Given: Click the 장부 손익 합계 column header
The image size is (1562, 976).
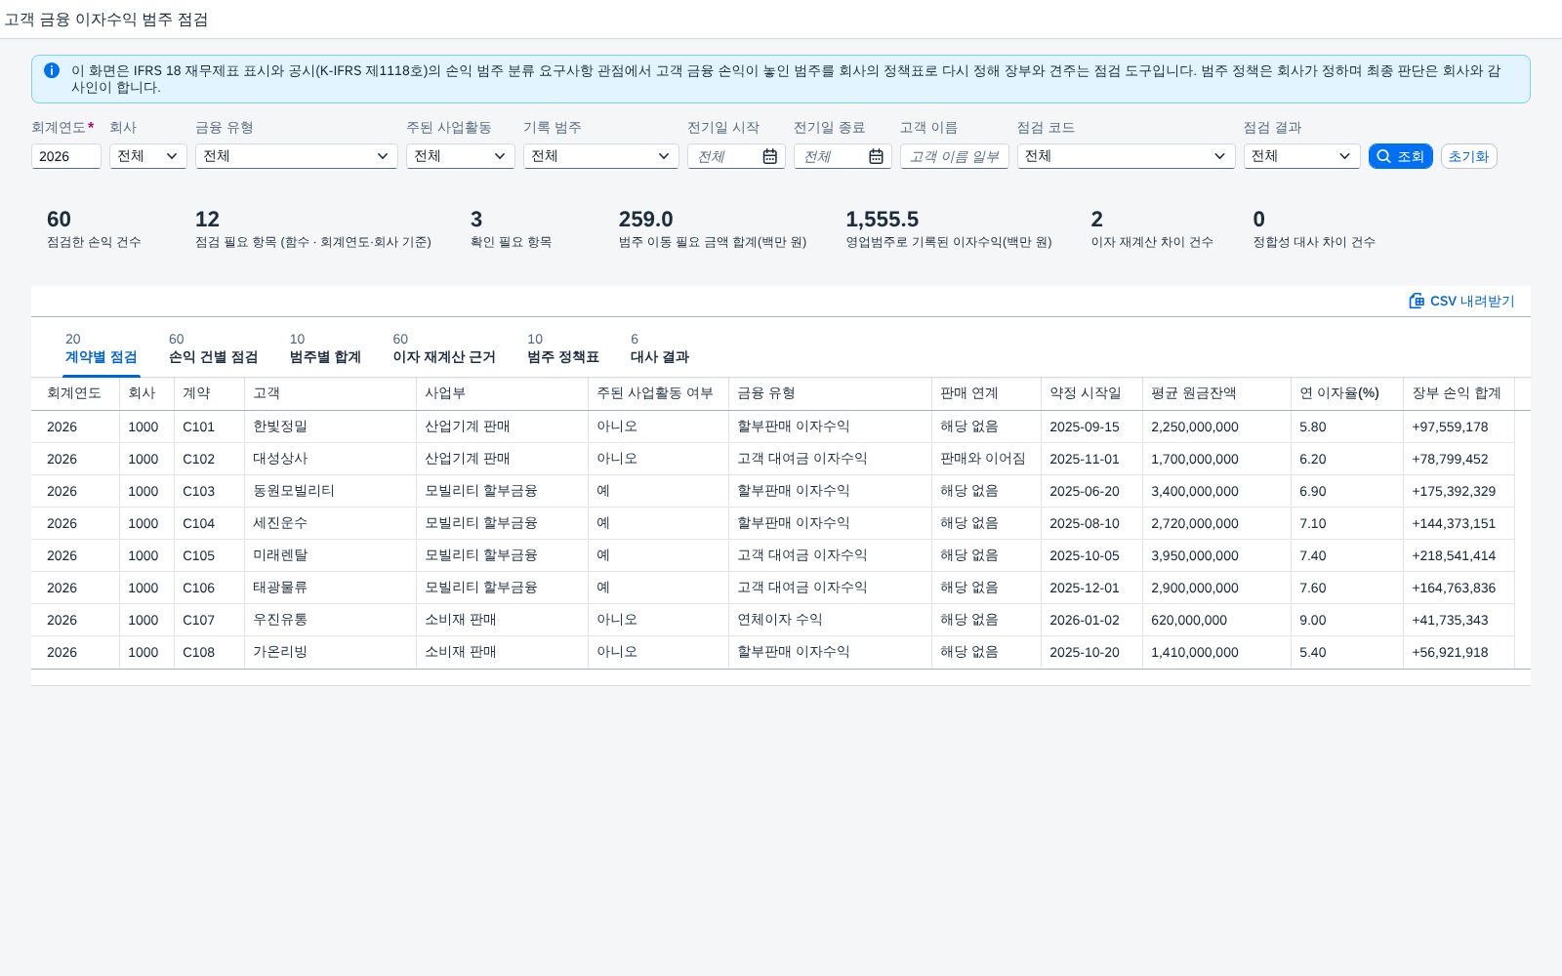Looking at the screenshot, I should click(1457, 393).
